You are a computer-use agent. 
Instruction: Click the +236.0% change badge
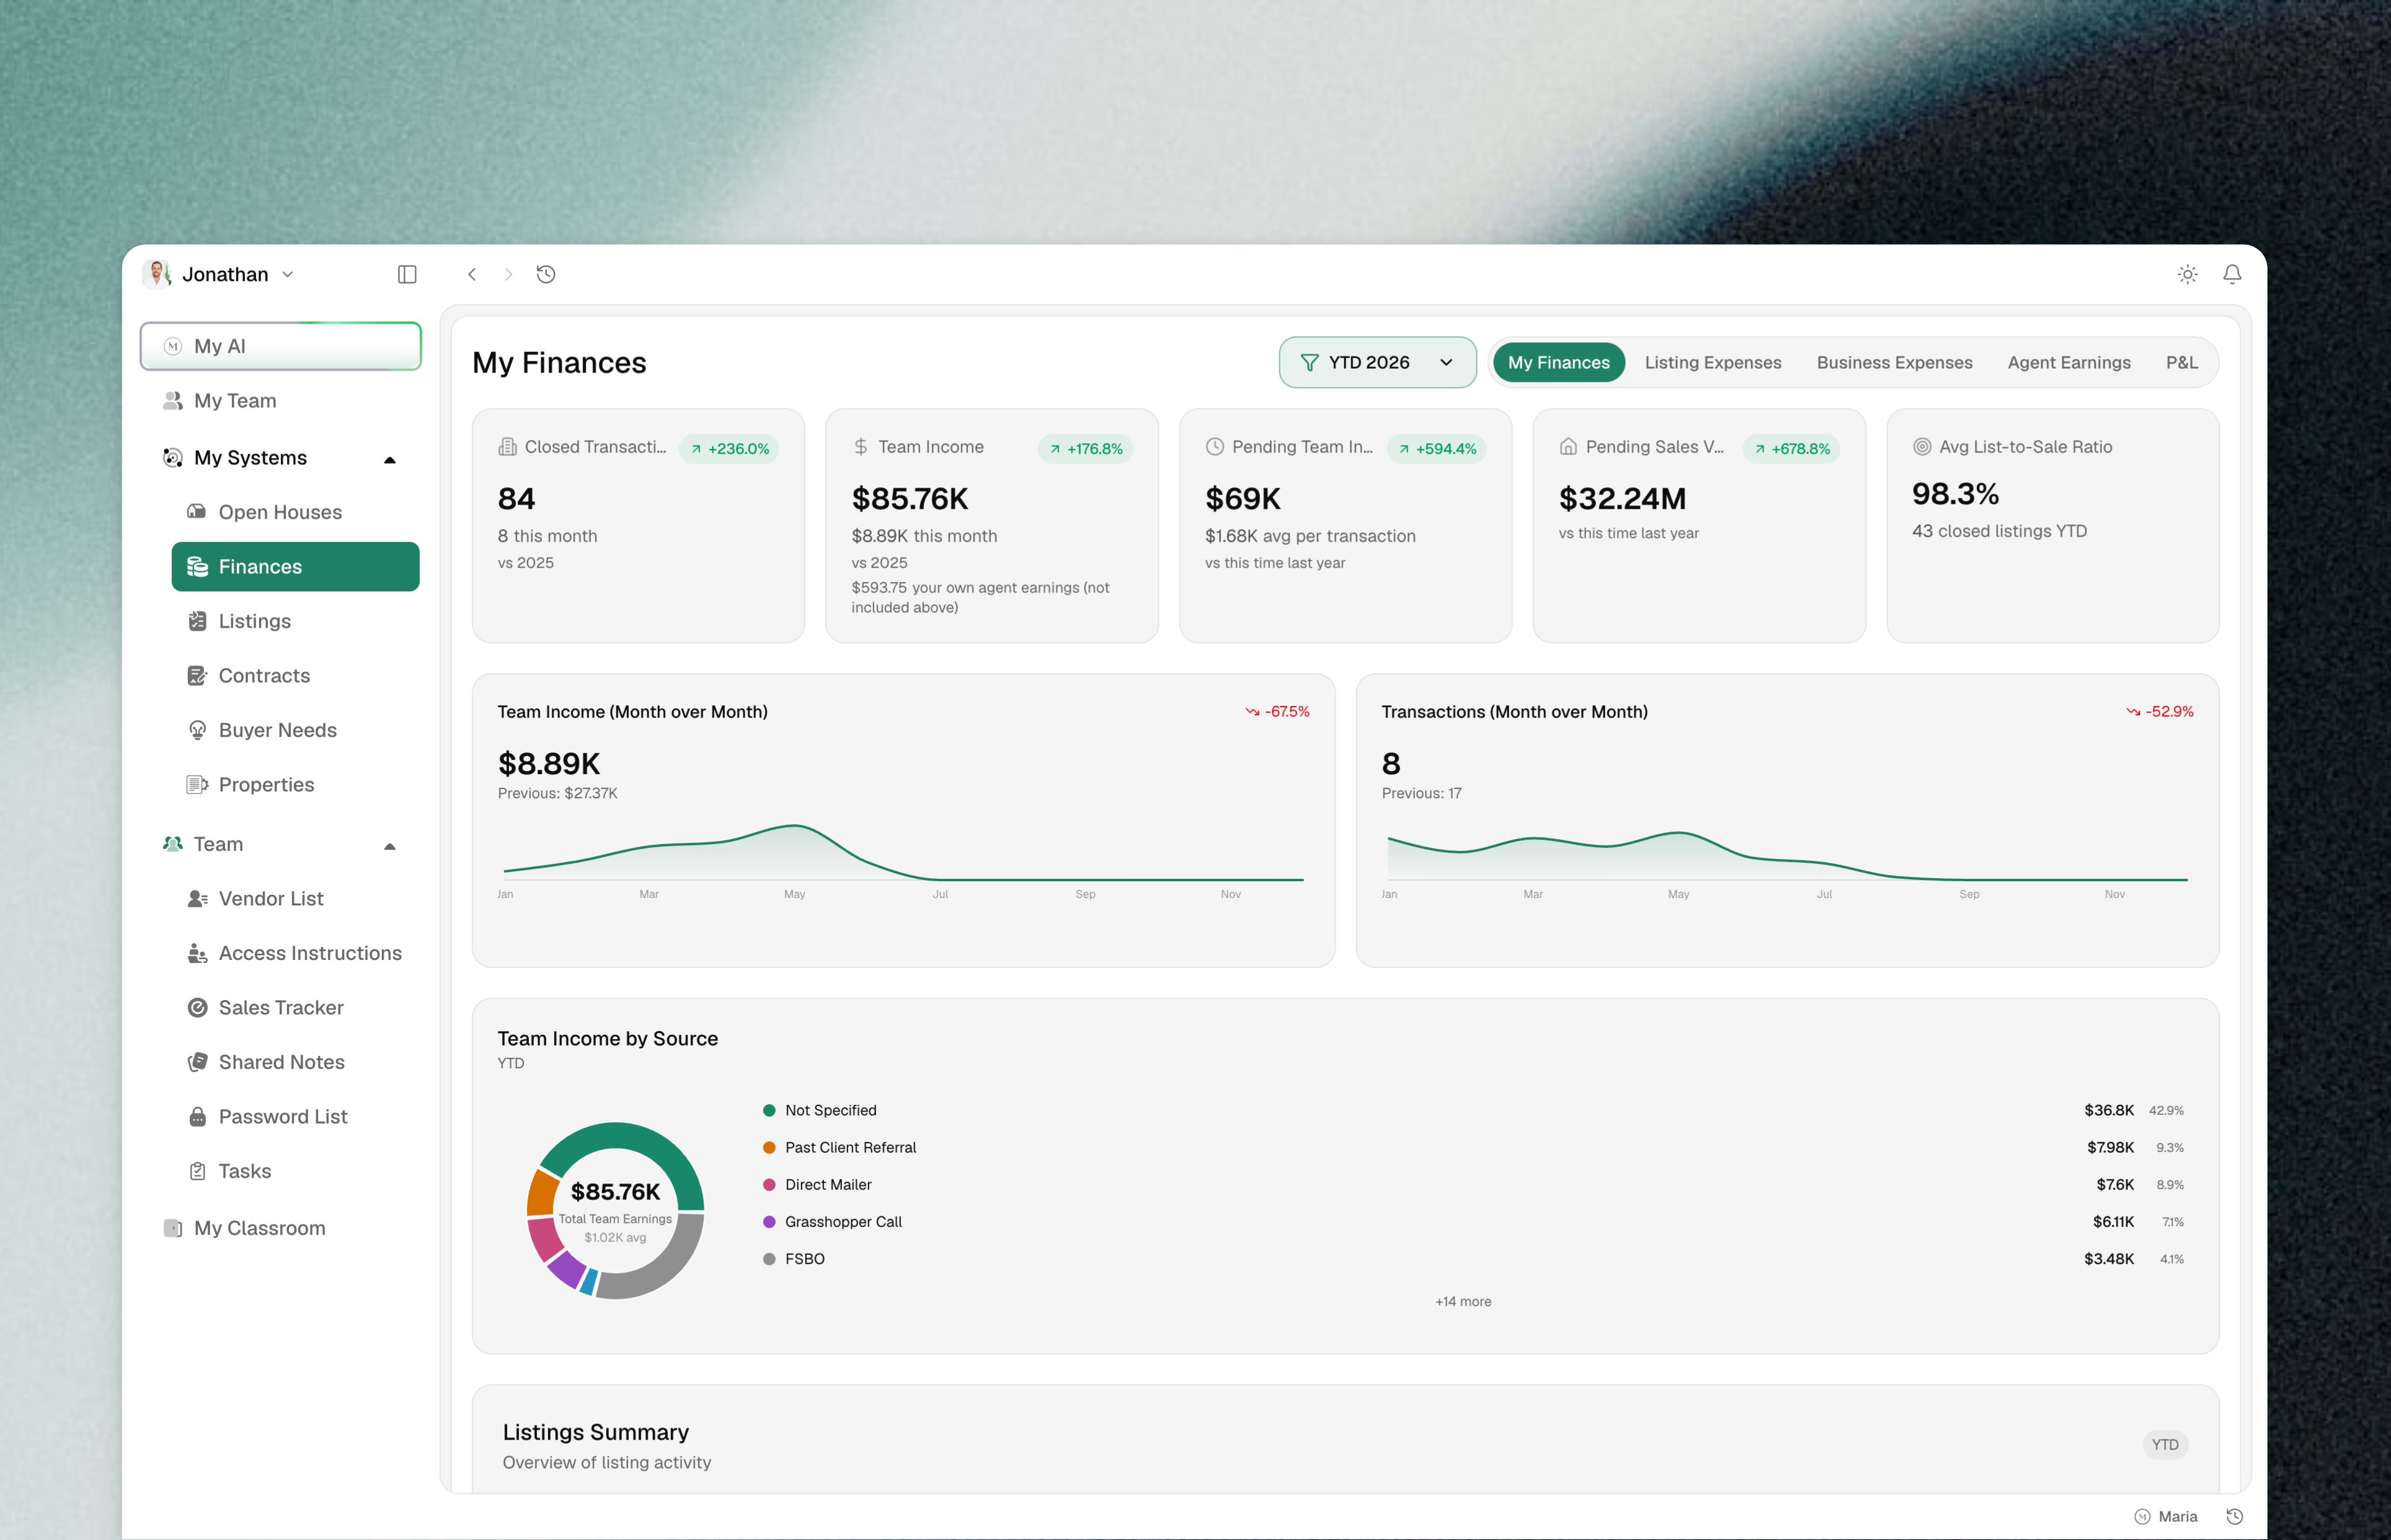[x=729, y=449]
